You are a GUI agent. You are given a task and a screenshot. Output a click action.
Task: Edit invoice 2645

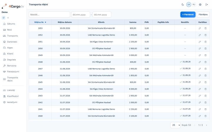tap(200, 82)
